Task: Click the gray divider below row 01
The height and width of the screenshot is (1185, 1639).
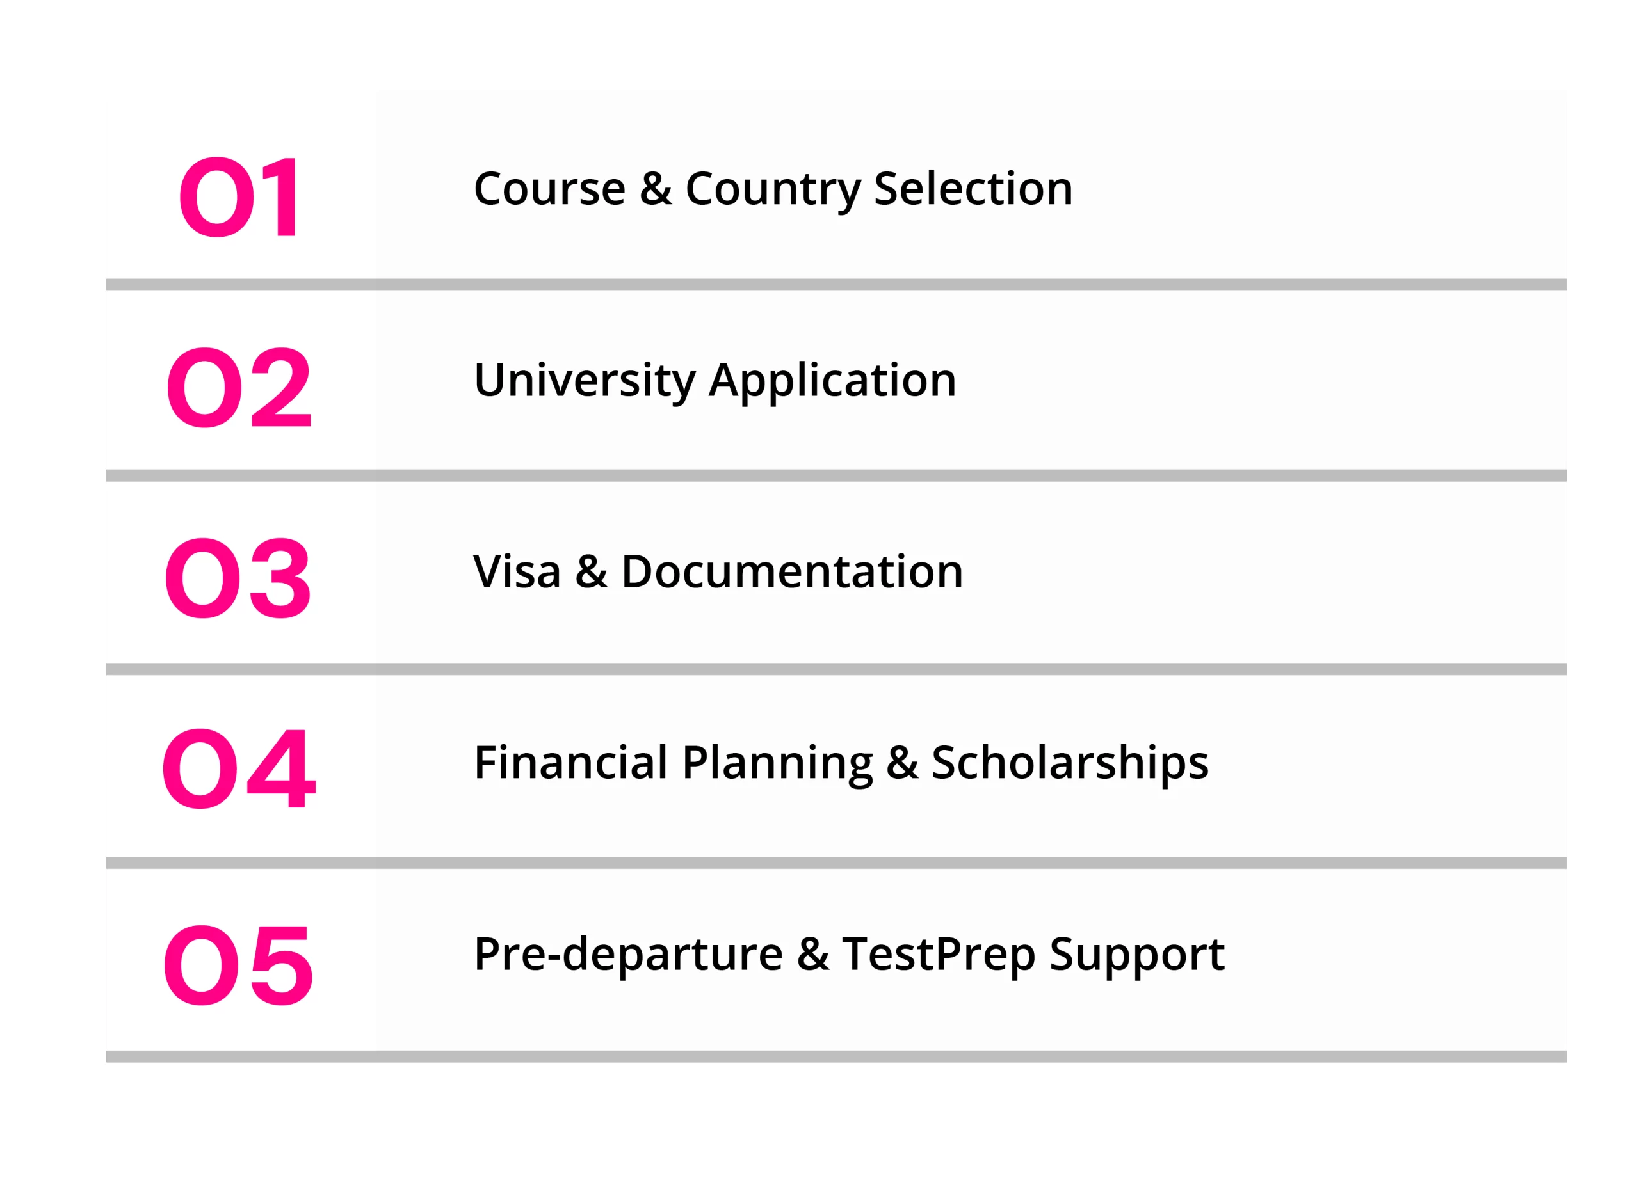Action: pyautogui.click(x=836, y=285)
